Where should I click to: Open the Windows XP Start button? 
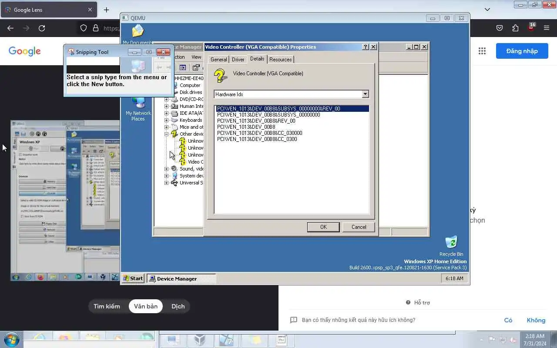point(133,278)
